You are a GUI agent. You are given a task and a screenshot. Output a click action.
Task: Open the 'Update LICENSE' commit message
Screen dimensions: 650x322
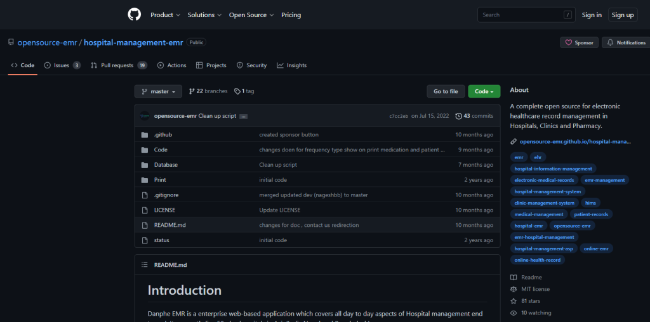click(280, 210)
